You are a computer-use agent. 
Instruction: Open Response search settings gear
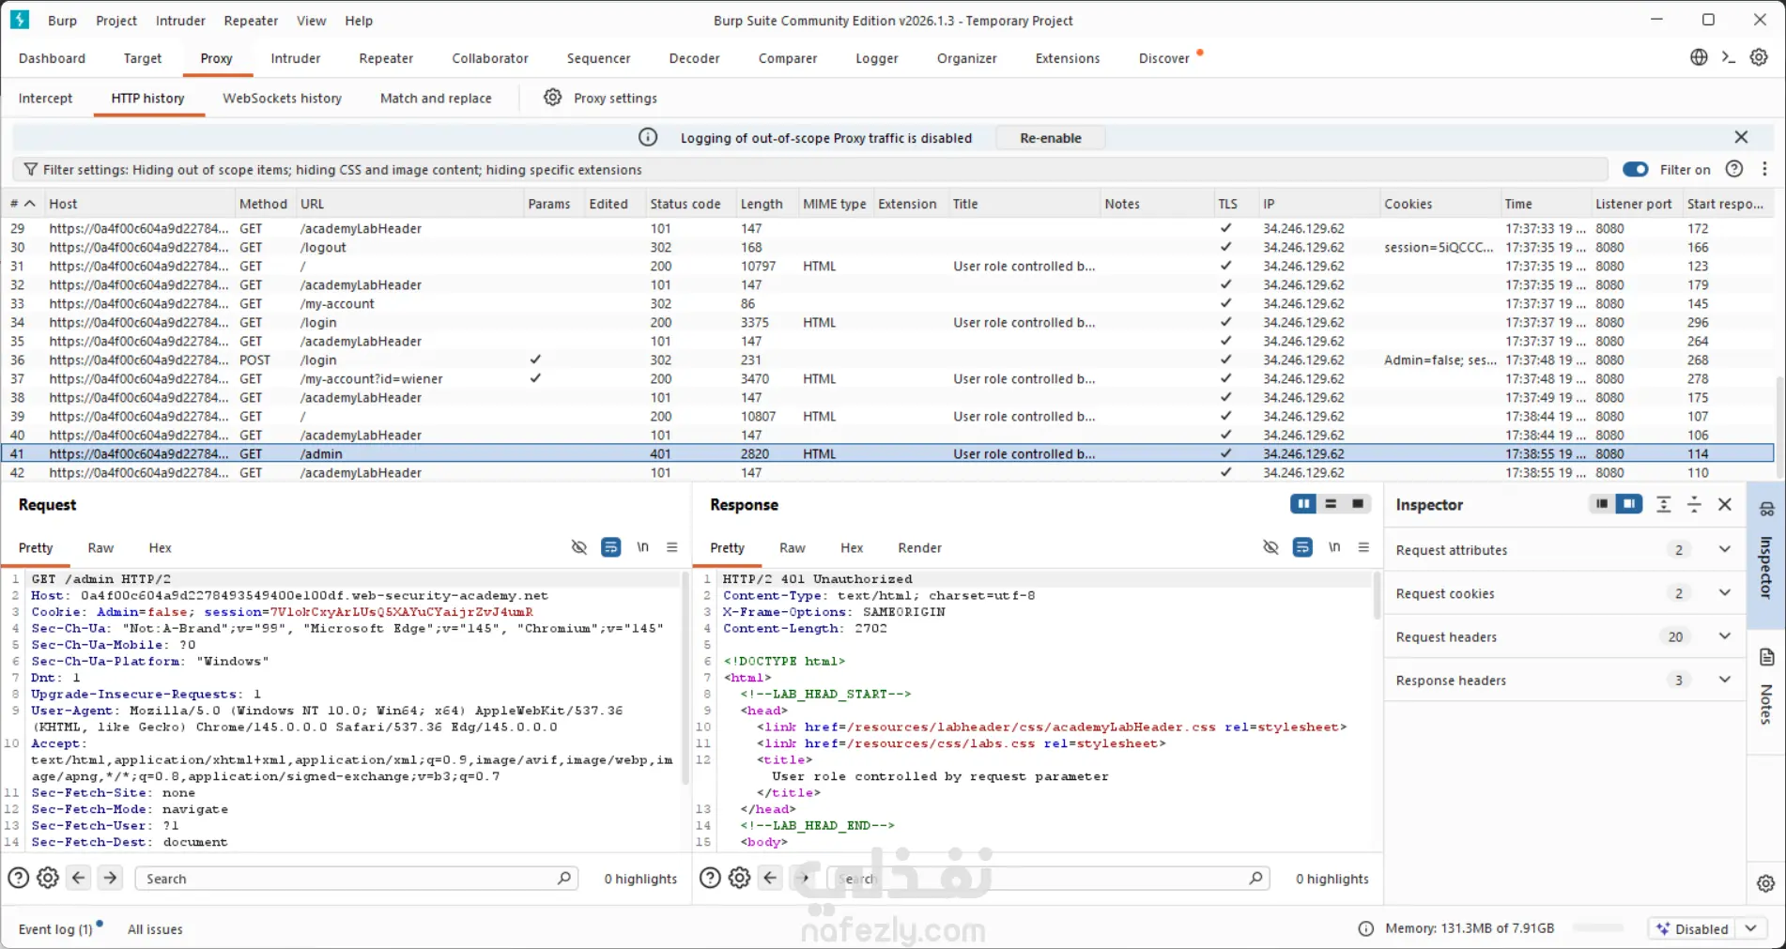740,878
